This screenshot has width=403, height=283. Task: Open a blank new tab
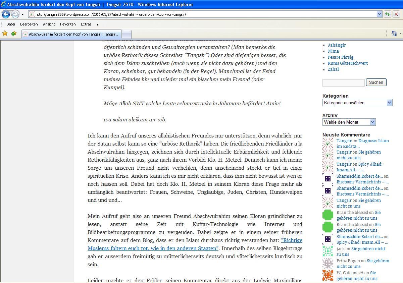point(126,34)
